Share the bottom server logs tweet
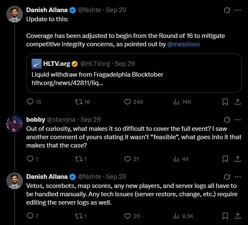The width and height of the screenshot is (248, 225). (238, 216)
